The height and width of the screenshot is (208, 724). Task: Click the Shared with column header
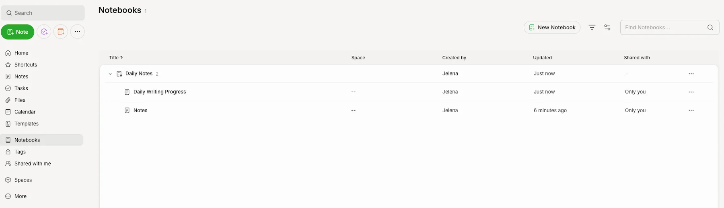(637, 58)
